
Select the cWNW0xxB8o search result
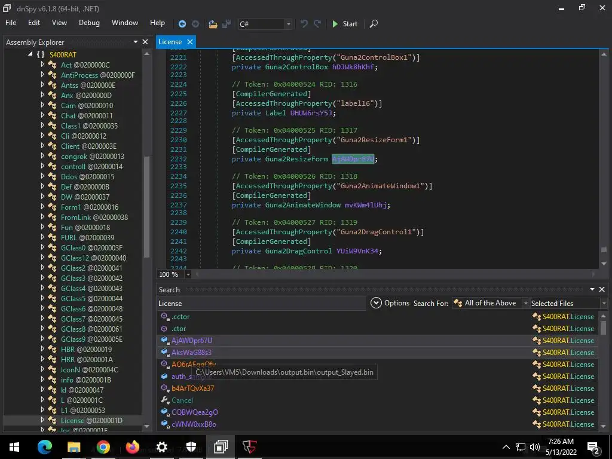click(377, 424)
